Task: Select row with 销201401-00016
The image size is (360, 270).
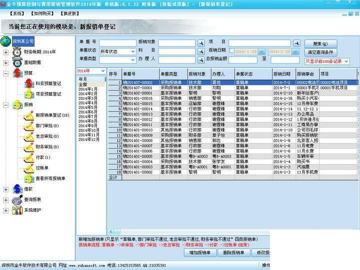Action: point(233,98)
